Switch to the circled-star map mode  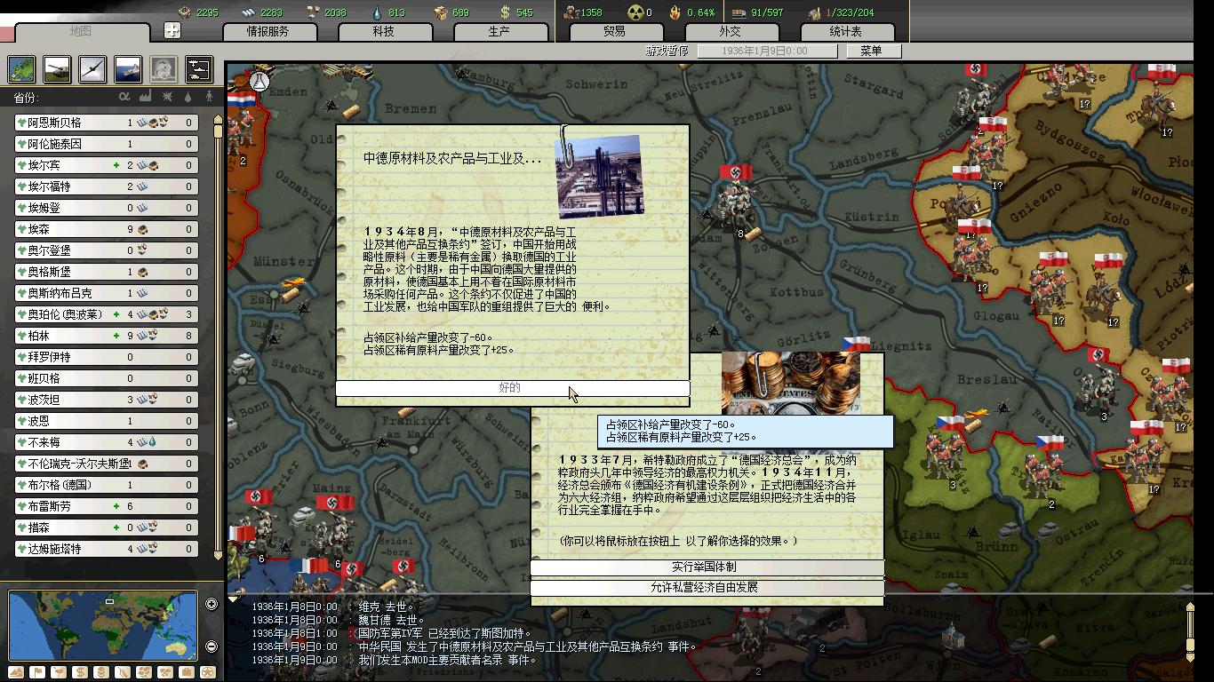[208, 672]
